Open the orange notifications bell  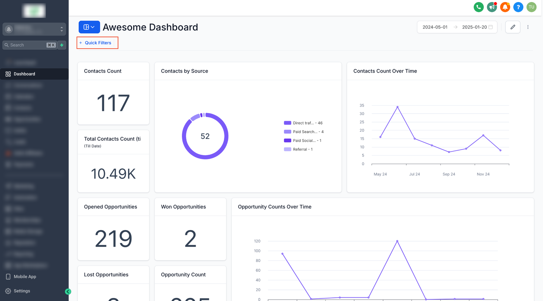505,7
